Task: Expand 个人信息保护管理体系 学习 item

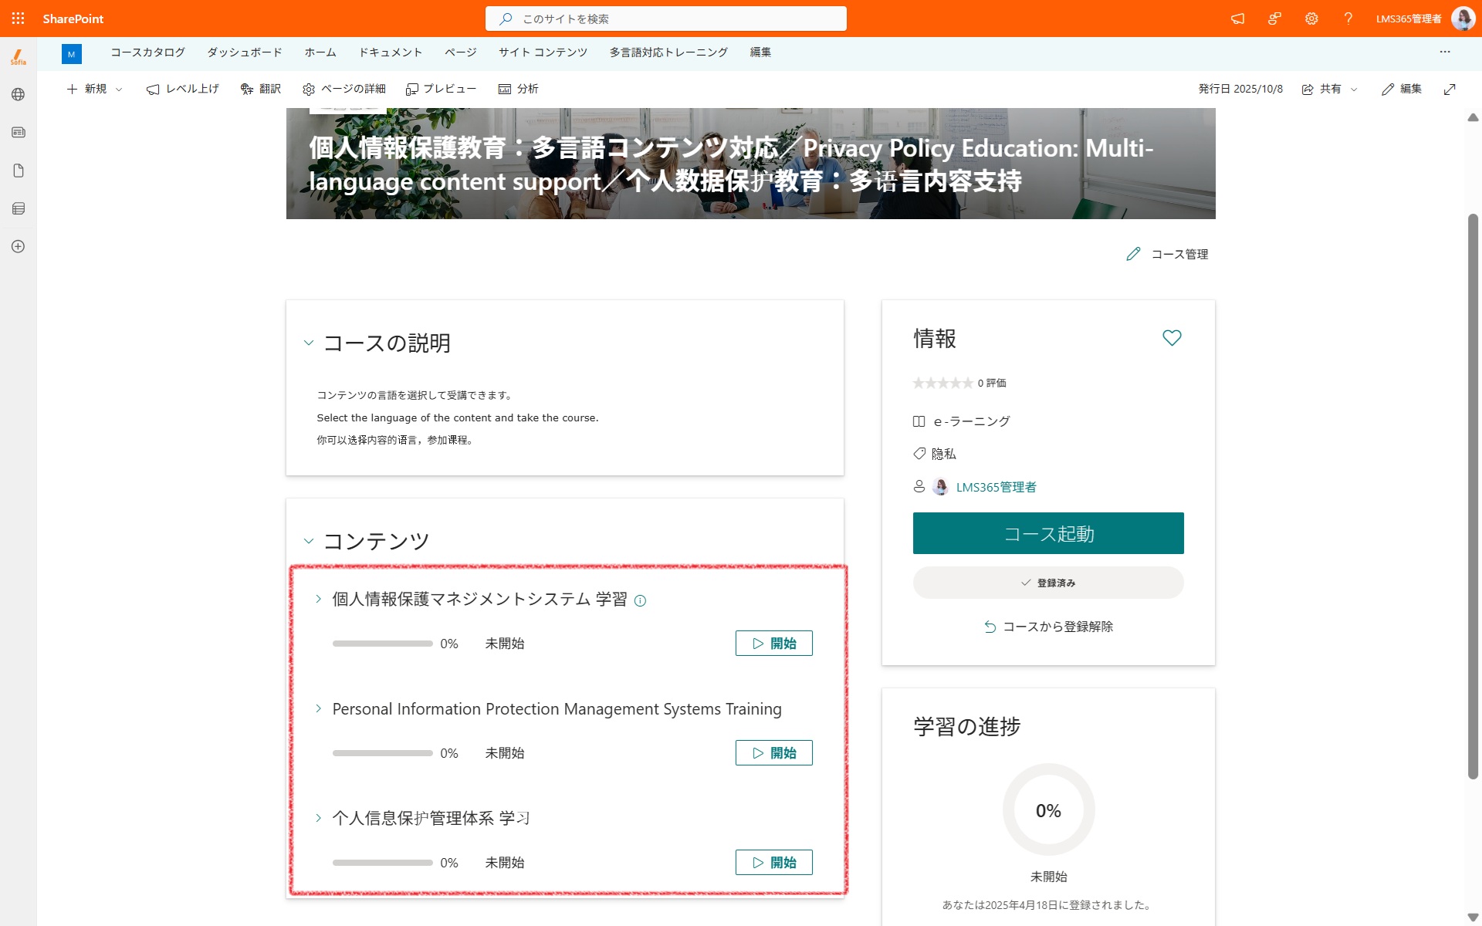Action: pyautogui.click(x=318, y=818)
